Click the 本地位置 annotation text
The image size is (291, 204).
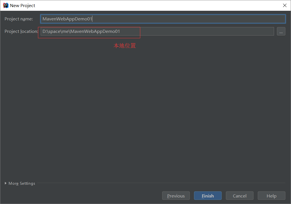pyautogui.click(x=125, y=46)
